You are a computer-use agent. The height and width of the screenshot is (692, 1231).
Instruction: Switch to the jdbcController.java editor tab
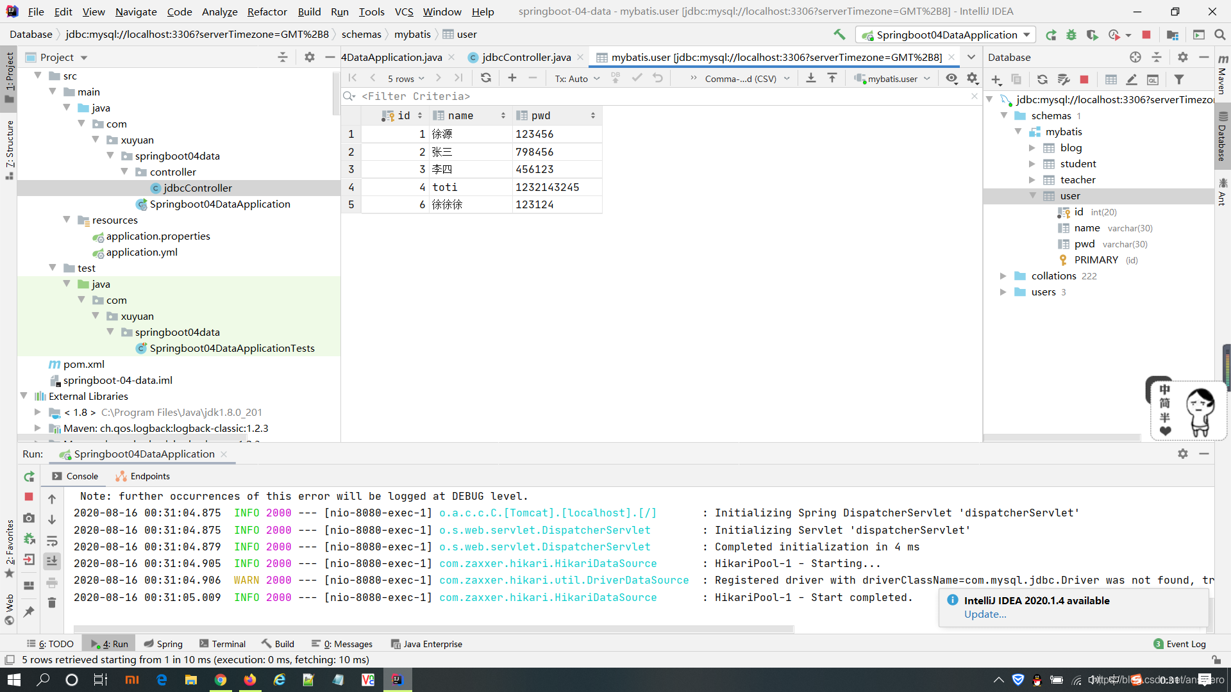click(x=526, y=57)
